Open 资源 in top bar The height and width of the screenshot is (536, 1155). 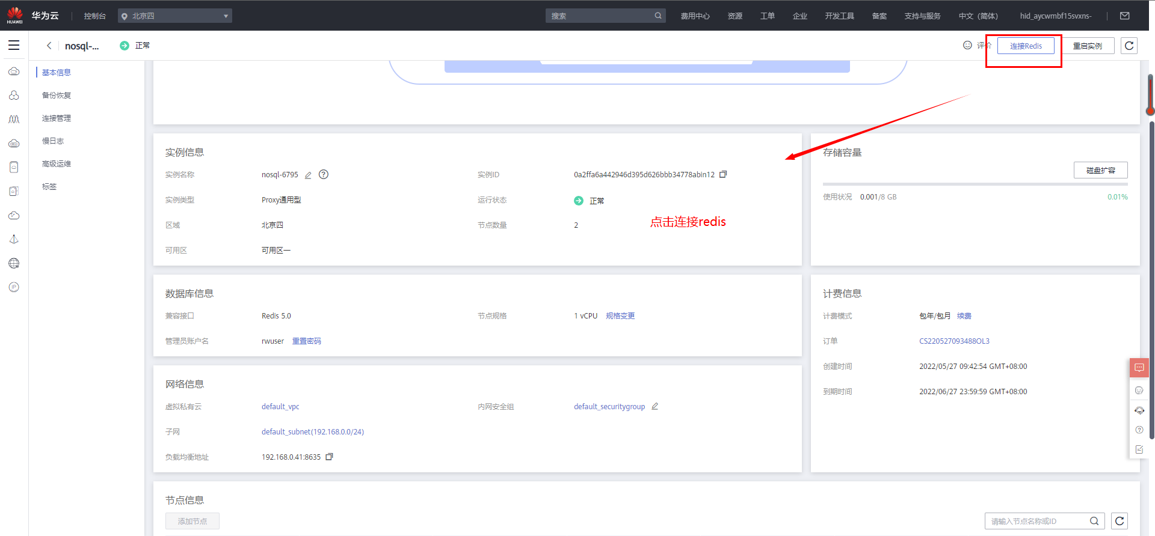click(735, 16)
